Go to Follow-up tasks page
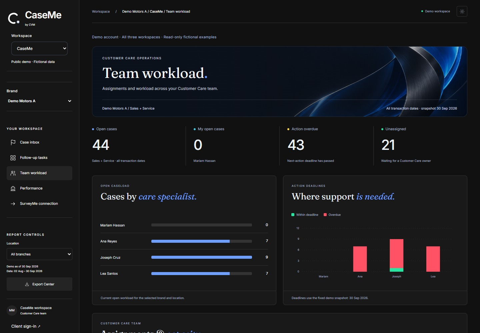 39,158
